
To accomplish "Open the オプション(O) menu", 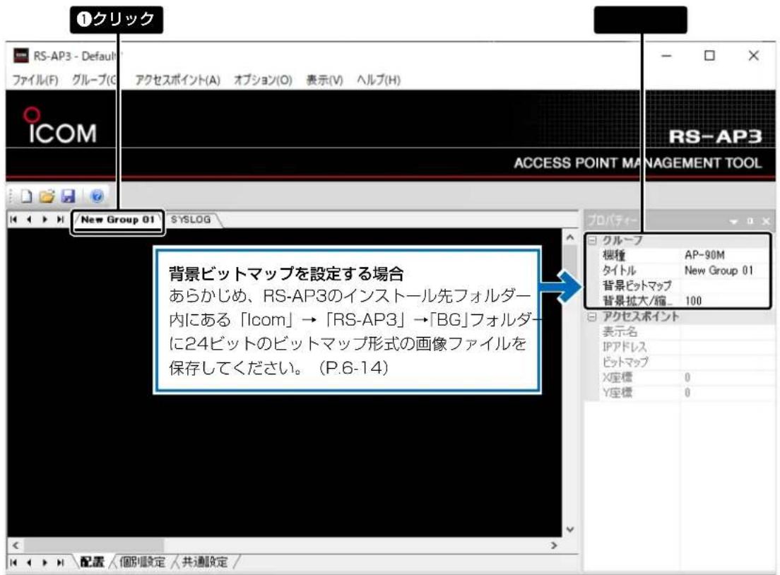I will tap(263, 80).
